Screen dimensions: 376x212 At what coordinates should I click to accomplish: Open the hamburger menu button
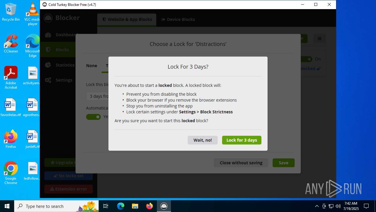click(320, 39)
